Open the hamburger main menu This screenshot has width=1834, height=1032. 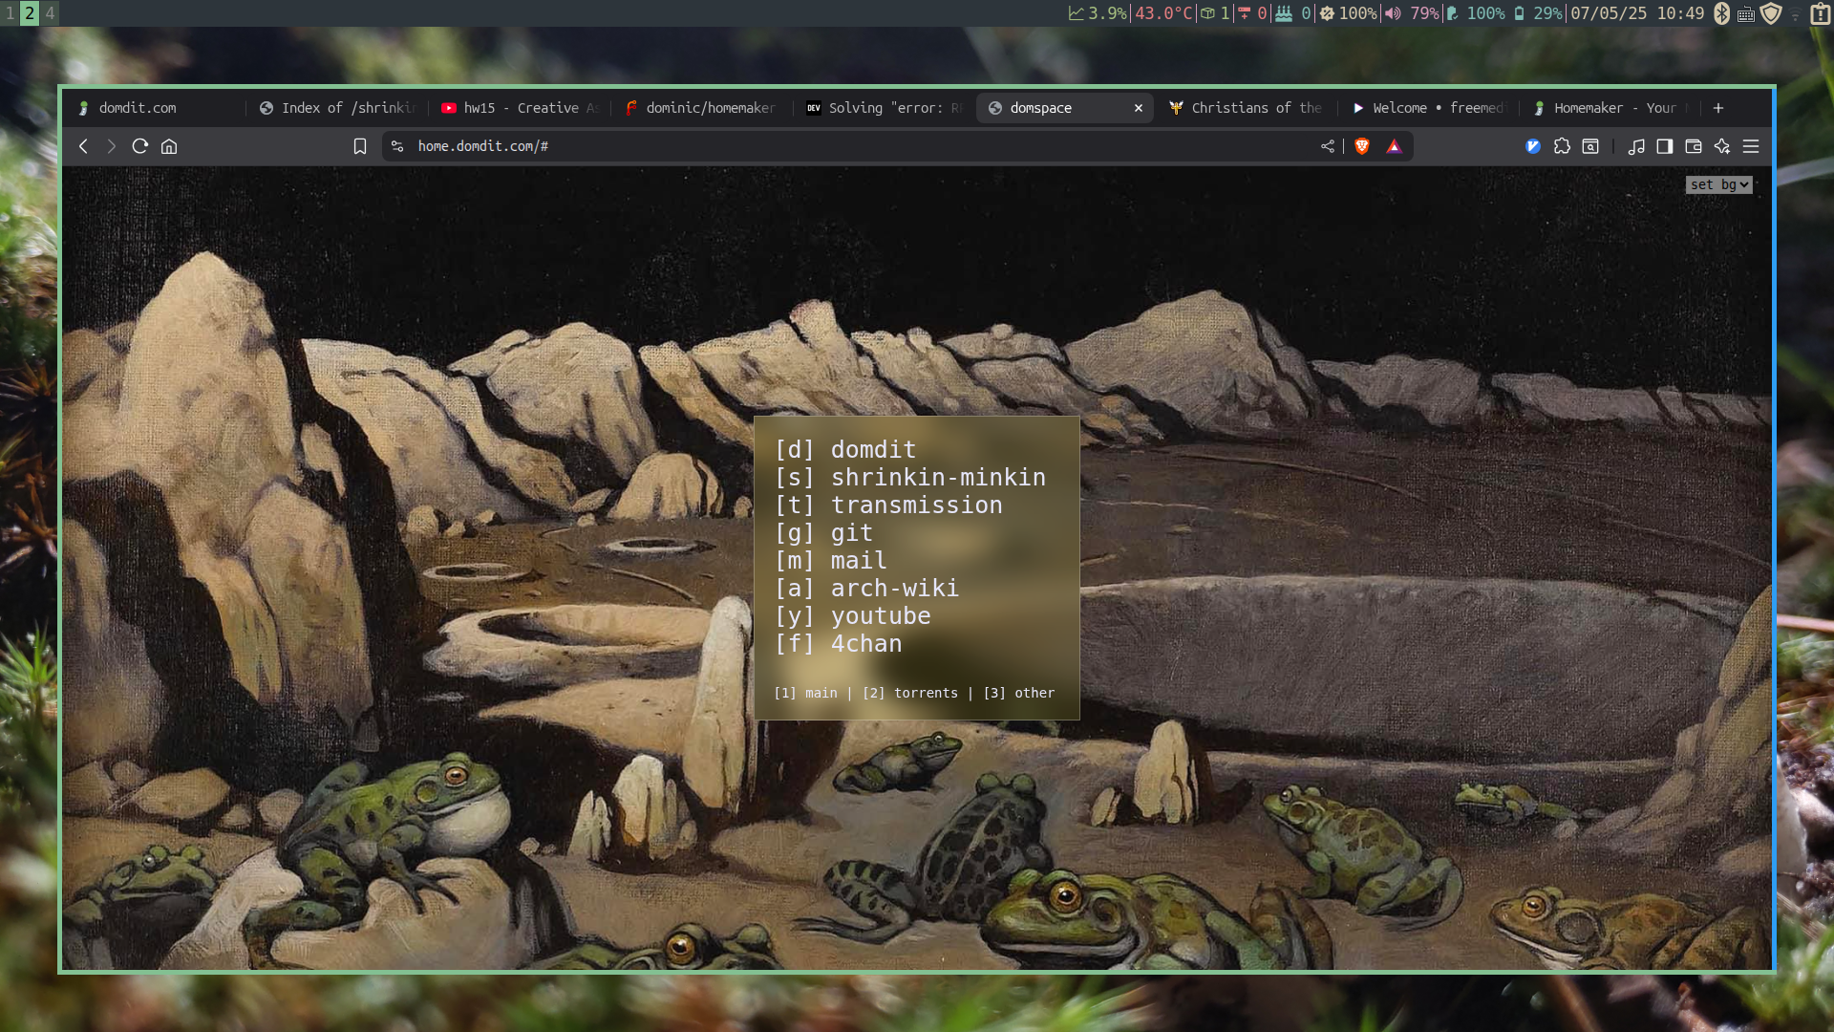1751,146
